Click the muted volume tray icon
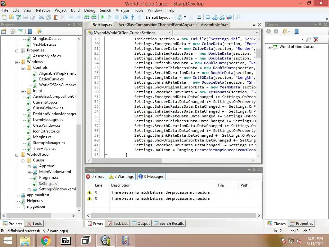The height and width of the screenshot is (247, 329). pyautogui.click(x=299, y=241)
